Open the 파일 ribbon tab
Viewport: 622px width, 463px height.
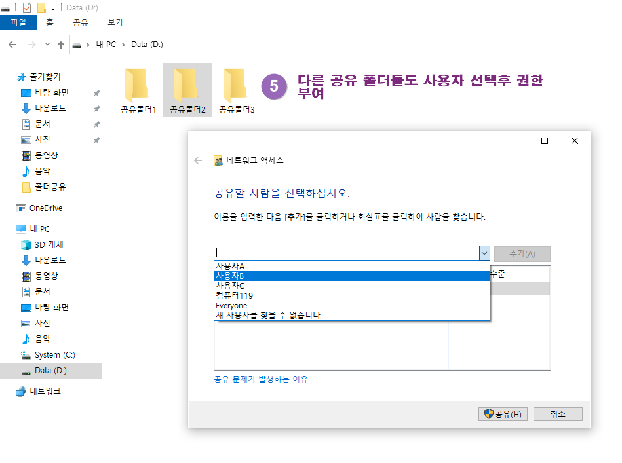point(18,23)
